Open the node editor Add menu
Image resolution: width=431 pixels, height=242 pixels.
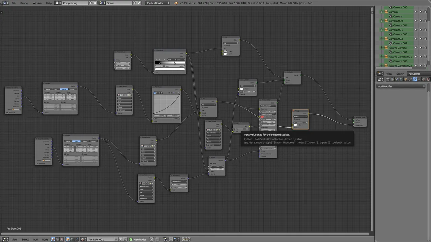(35, 239)
